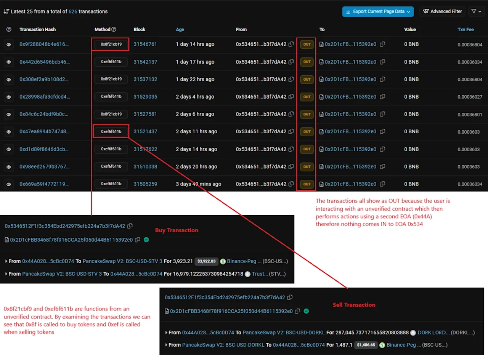Copy 0x2D1cFBB3468 contract address in Buy Transaction panel

[x=137, y=240]
